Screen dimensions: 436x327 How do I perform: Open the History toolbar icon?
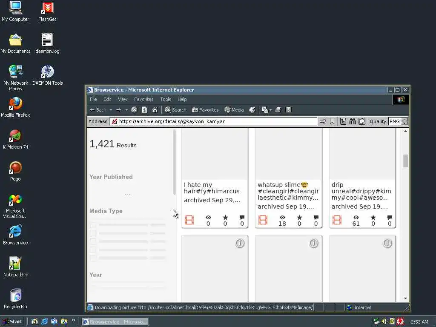click(x=252, y=110)
